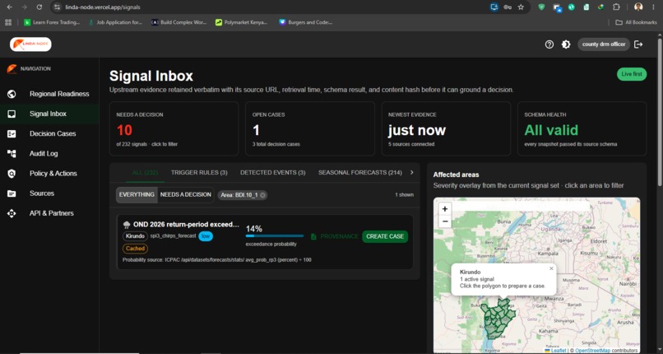Click the Kirundo area chip
Viewport: 663px width, 354px height.
click(135, 236)
